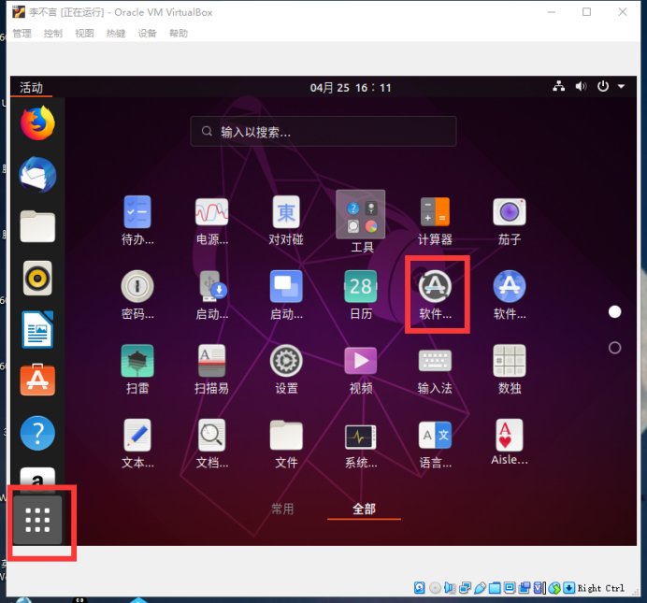
Task: Open Ubuntu Software from the dock
Action: (37, 380)
